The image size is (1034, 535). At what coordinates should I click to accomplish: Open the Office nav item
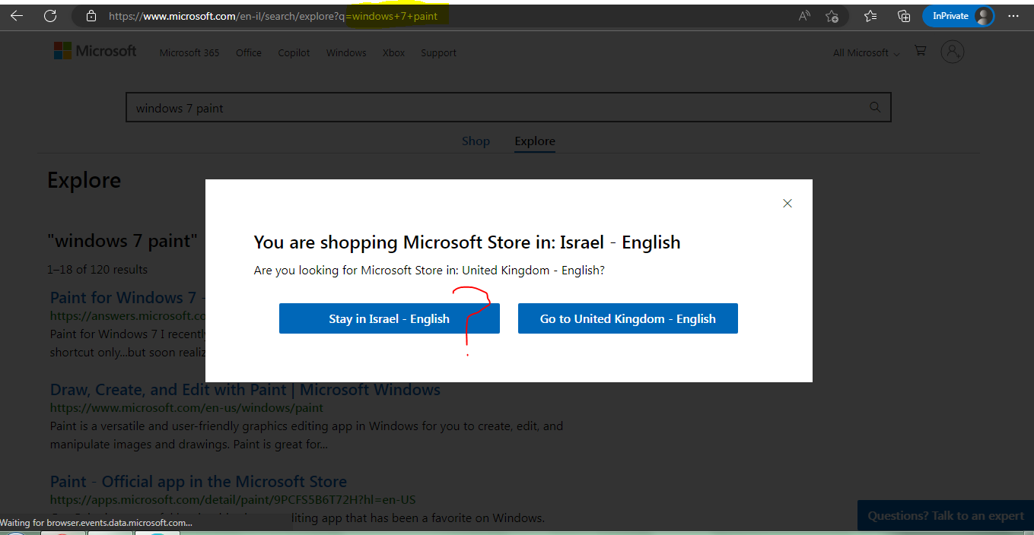click(x=249, y=53)
